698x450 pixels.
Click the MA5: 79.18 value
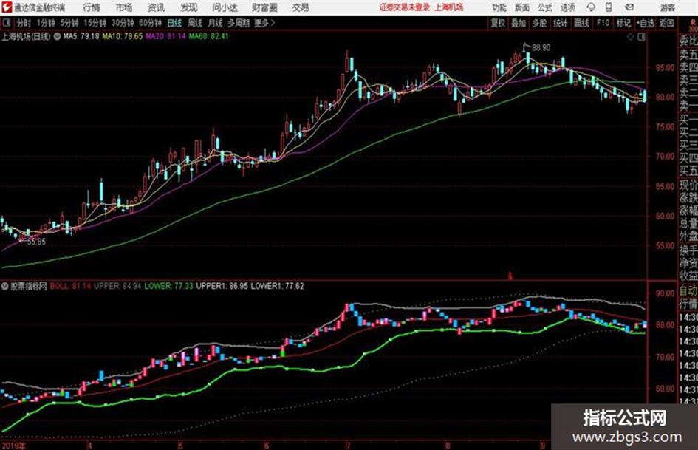point(81,36)
